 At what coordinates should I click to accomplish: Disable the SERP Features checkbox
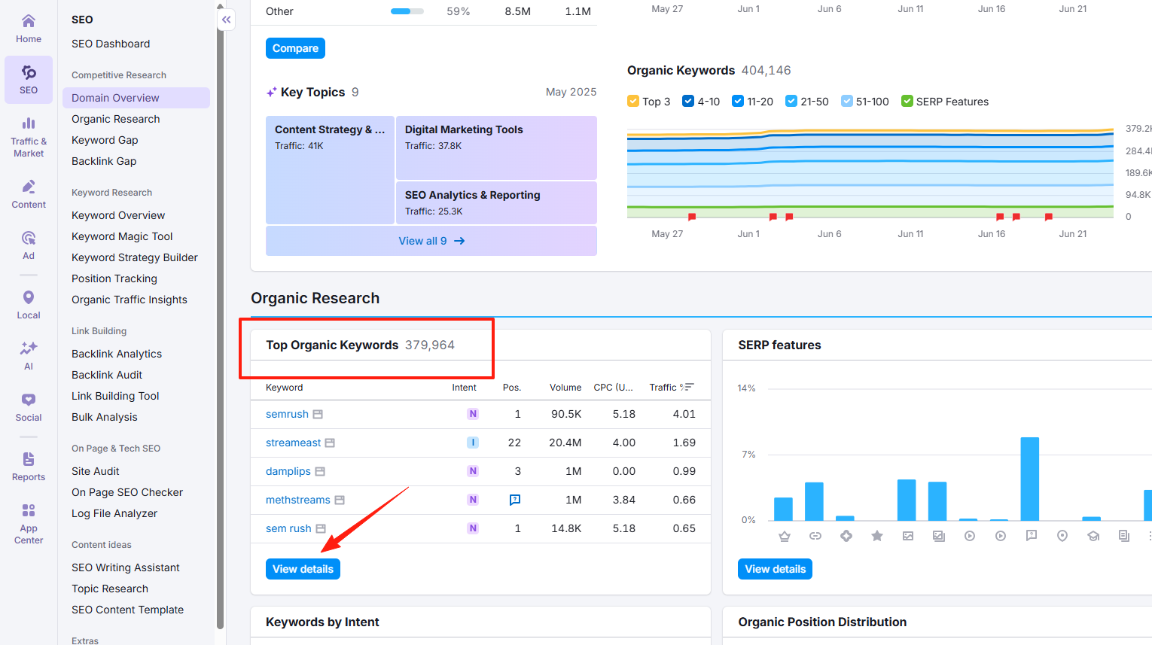[x=907, y=102]
